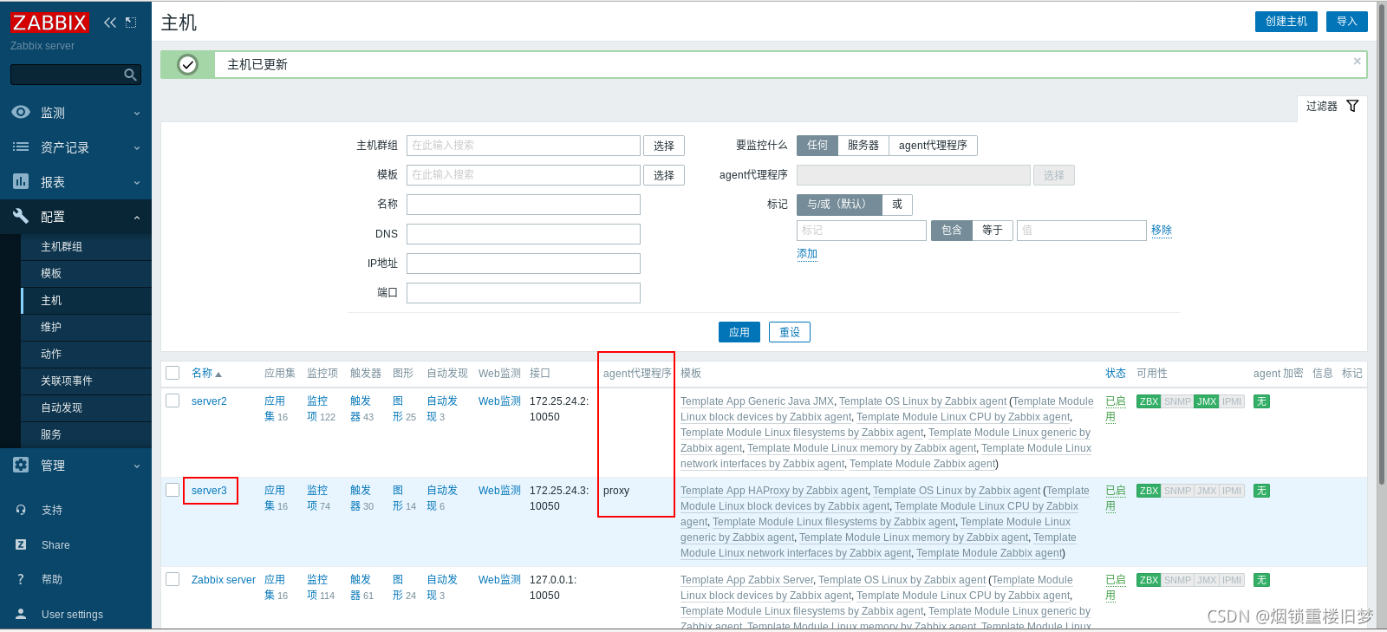Click the chart icon for 报表
This screenshot has width=1387, height=632.
pos(21,181)
